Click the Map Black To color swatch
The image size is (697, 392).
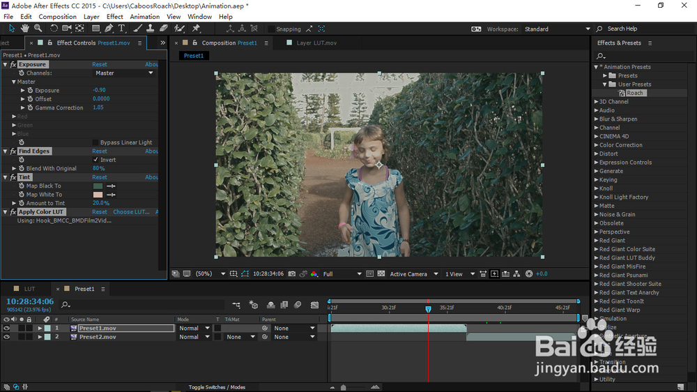pos(98,186)
